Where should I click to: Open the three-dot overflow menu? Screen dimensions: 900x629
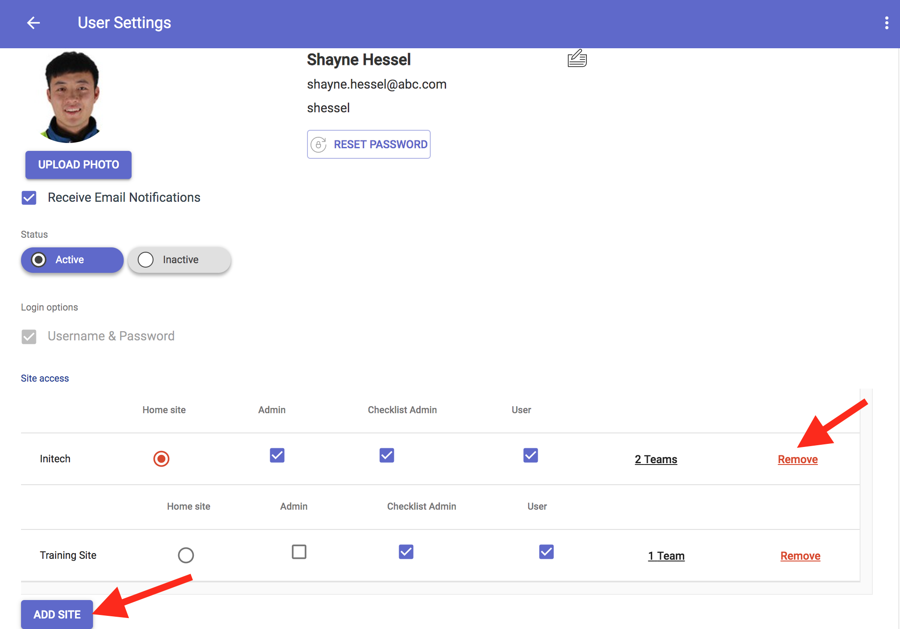click(x=886, y=23)
